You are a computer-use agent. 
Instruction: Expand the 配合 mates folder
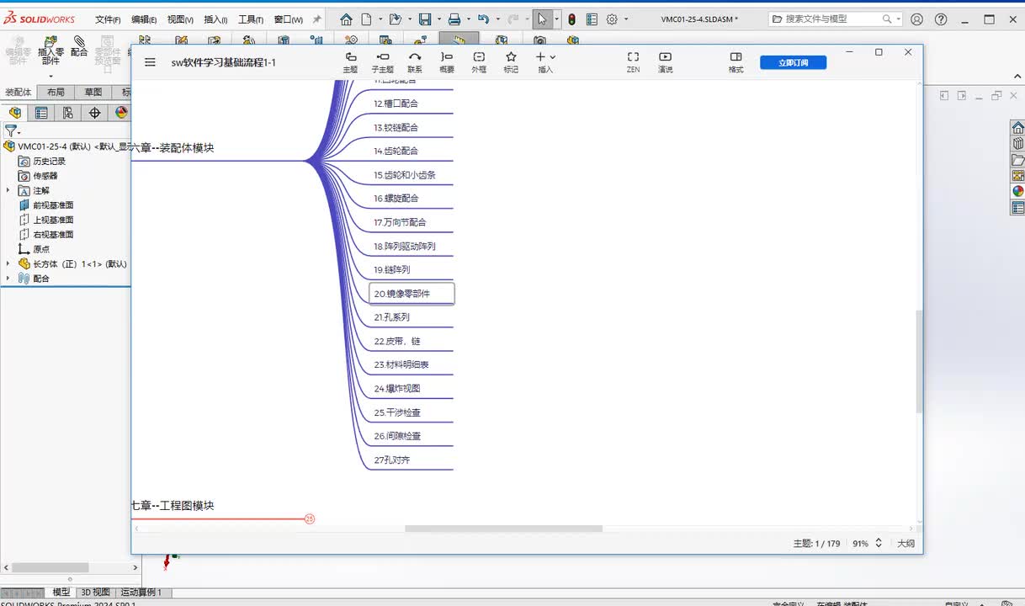tap(8, 279)
